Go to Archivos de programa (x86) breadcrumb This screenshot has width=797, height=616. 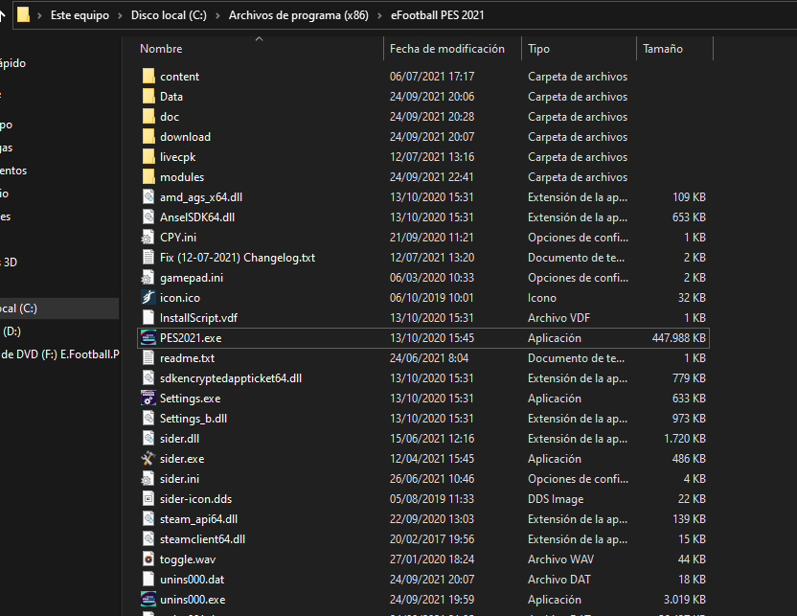pos(298,15)
